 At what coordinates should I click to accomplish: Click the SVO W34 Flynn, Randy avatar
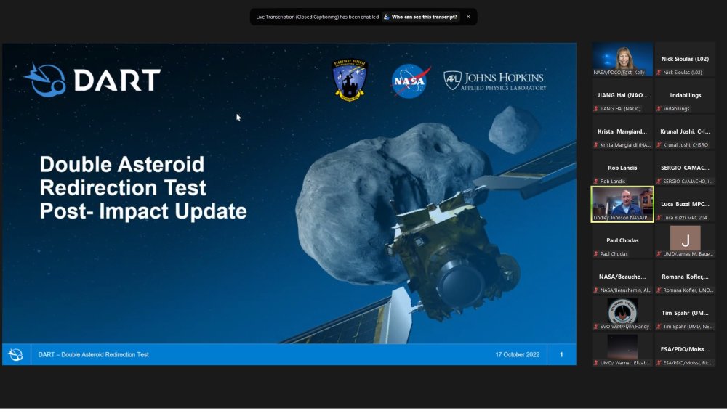[x=622, y=311]
